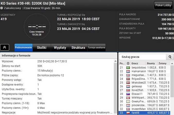Image resolution: width=174 pixels, height=115 pixels.
Task: Click the Brazil flag next to bequidobao
Action: [x=128, y=68]
